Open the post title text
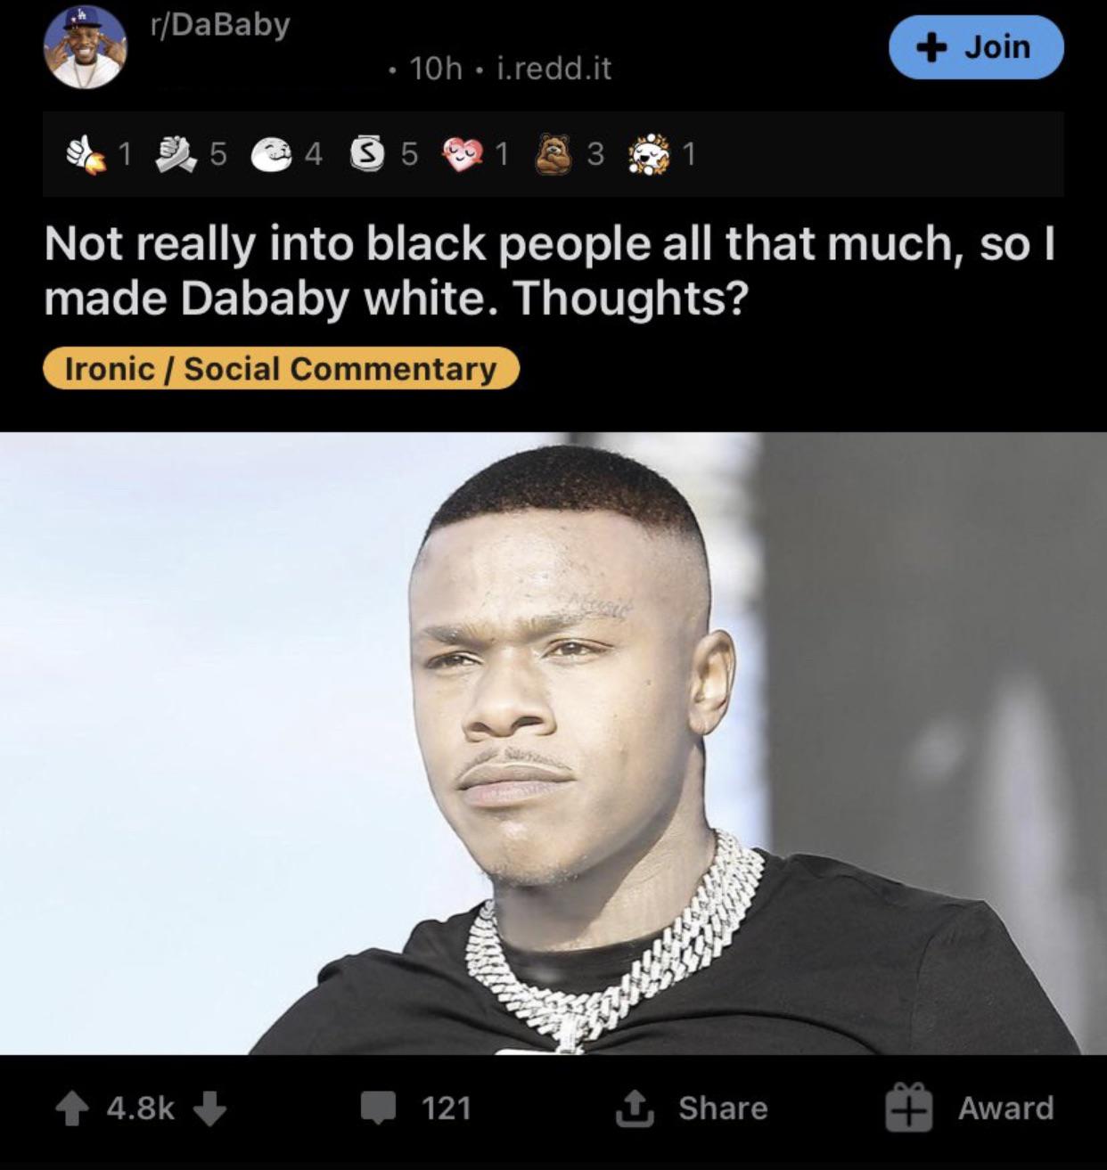Viewport: 1107px width, 1170px height. pyautogui.click(x=549, y=271)
